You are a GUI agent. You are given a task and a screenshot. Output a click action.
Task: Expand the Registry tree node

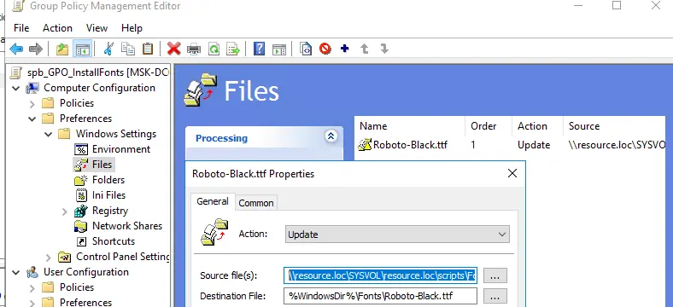tap(64, 211)
